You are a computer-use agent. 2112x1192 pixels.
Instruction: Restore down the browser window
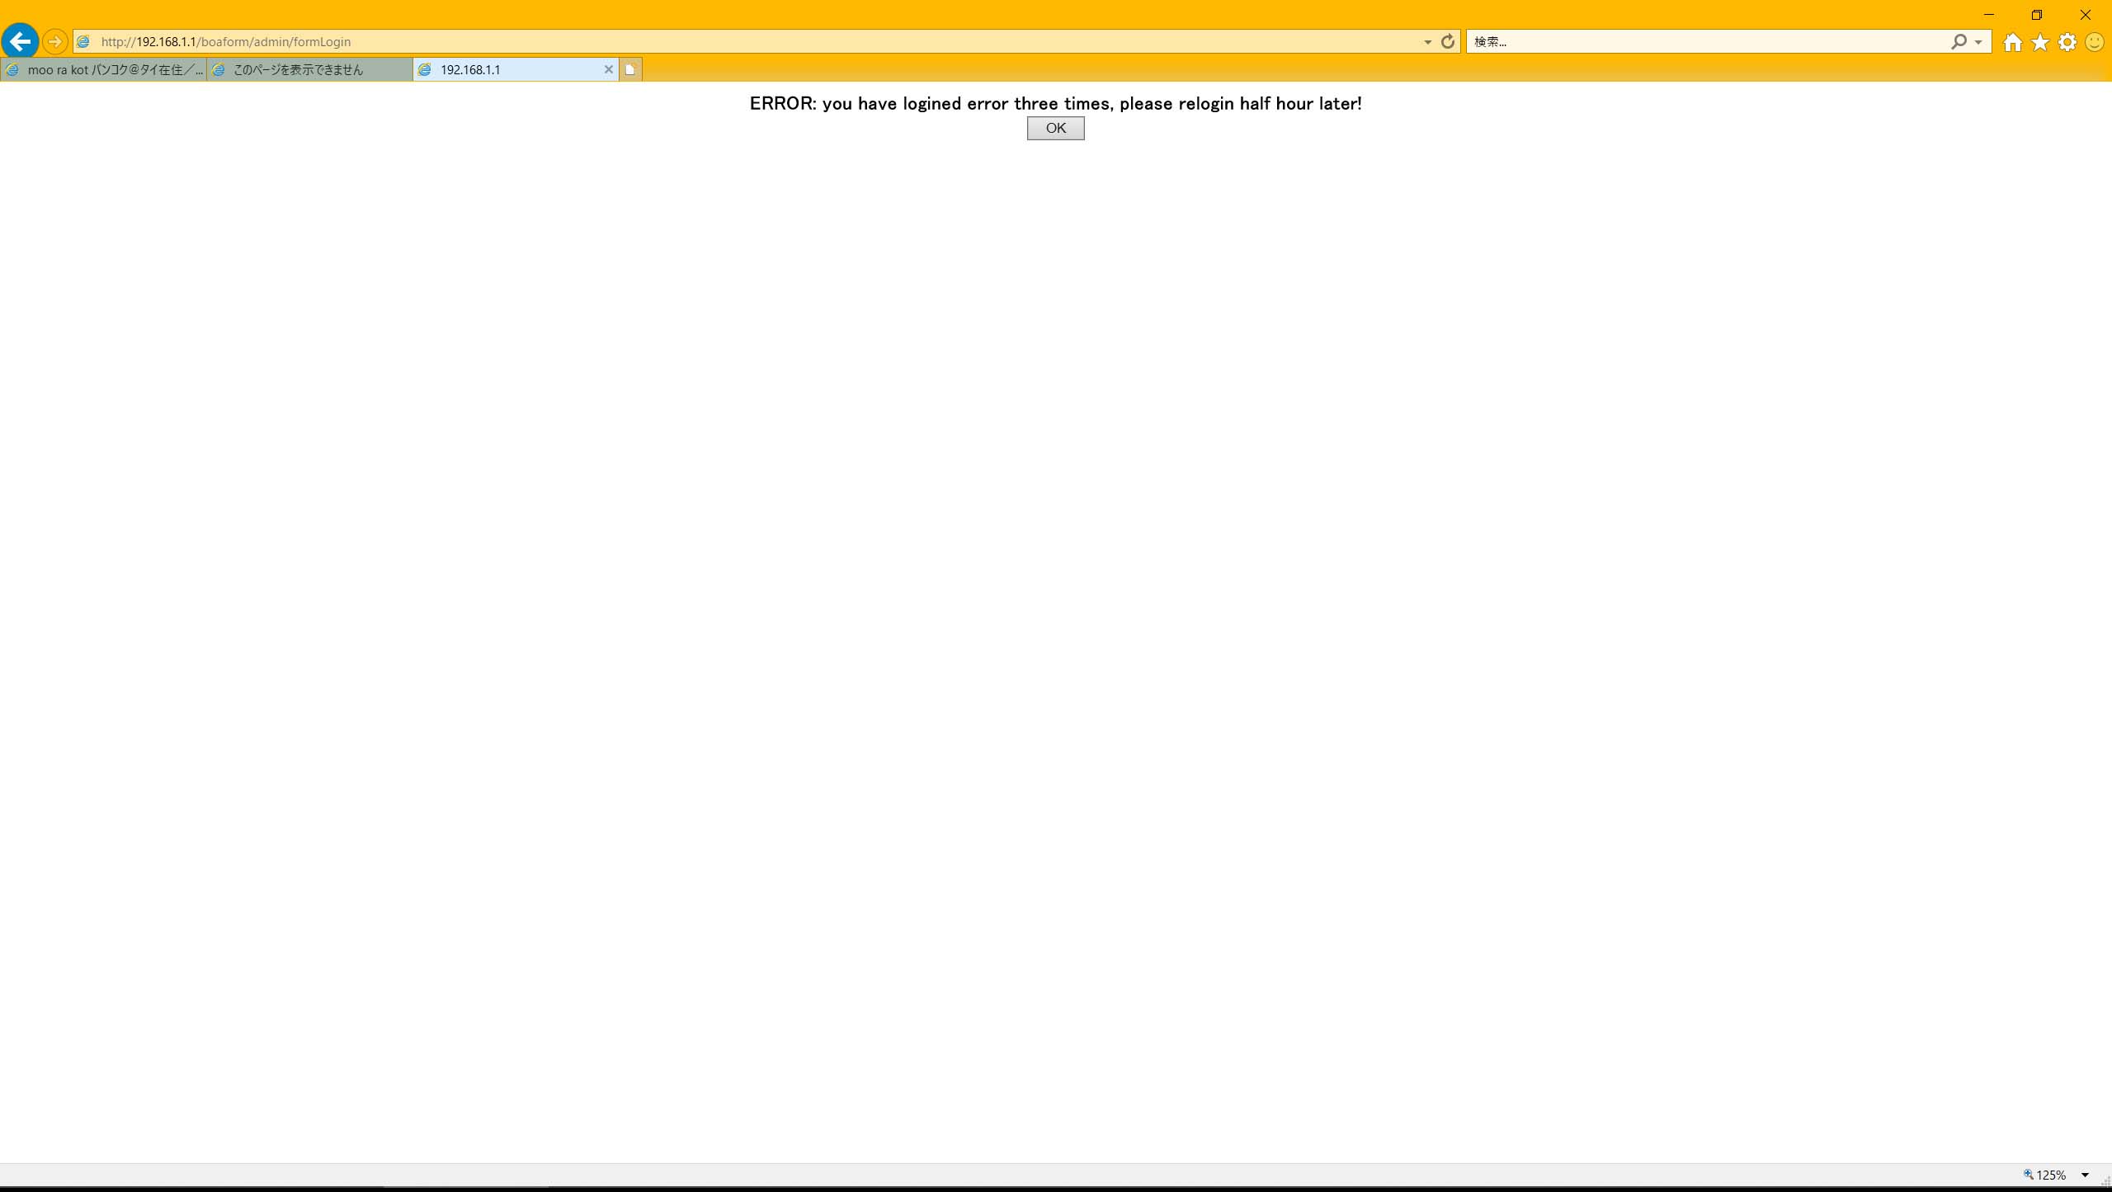coord(2037,15)
